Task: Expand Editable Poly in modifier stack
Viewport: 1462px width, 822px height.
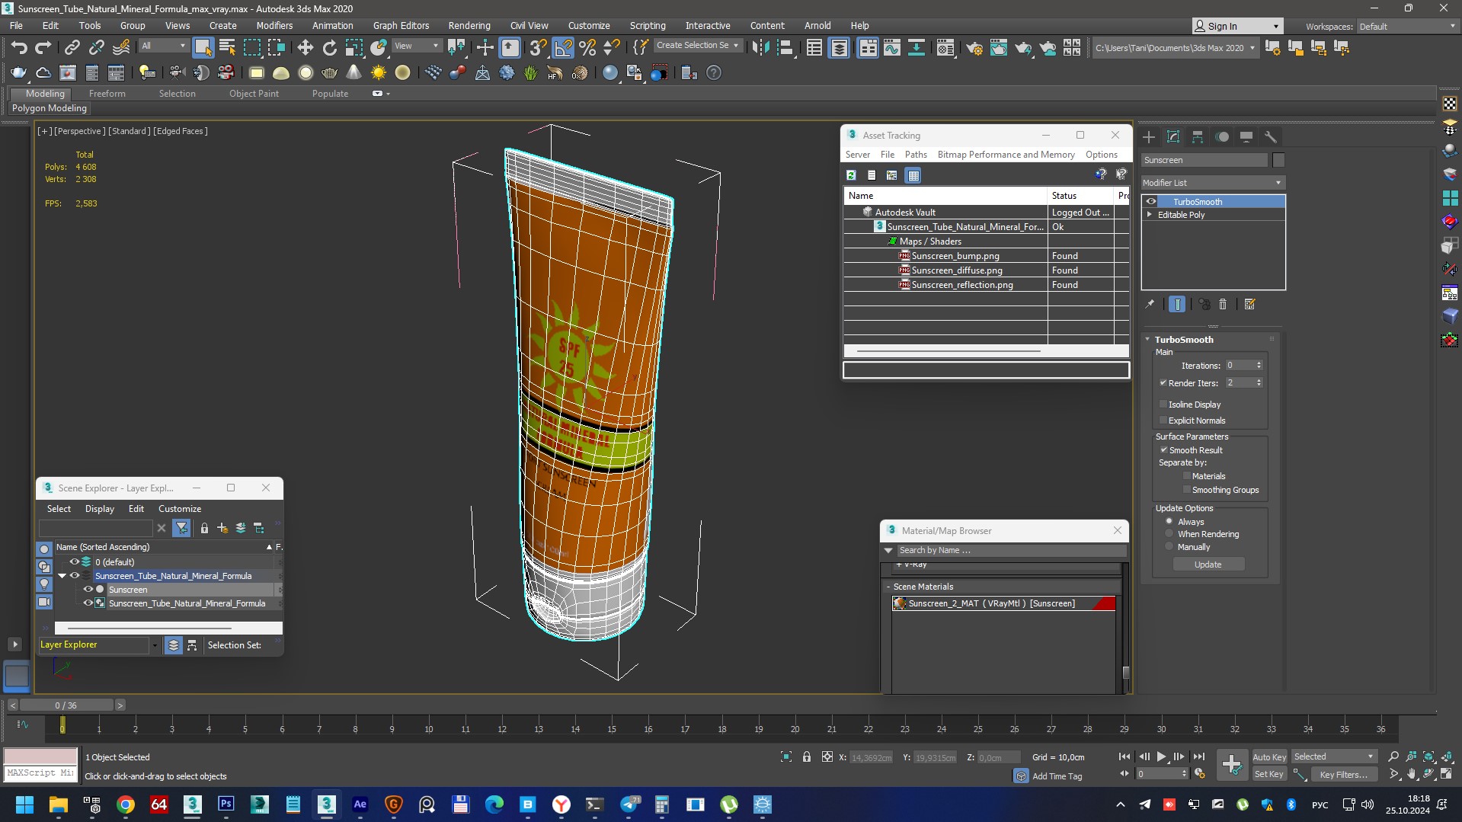Action: 1150,215
